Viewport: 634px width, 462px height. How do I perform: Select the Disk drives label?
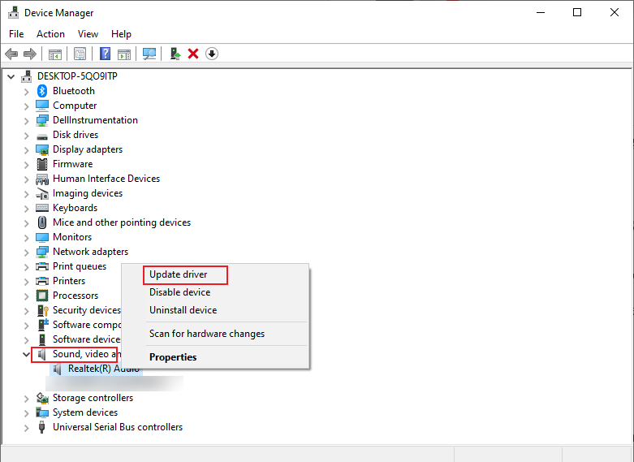75,134
